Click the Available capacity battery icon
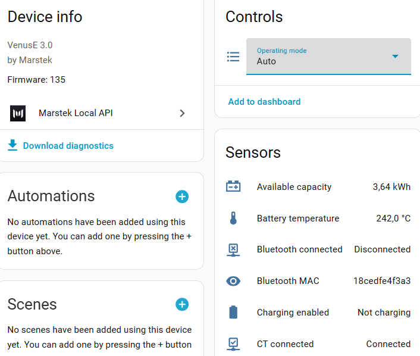 click(x=233, y=186)
